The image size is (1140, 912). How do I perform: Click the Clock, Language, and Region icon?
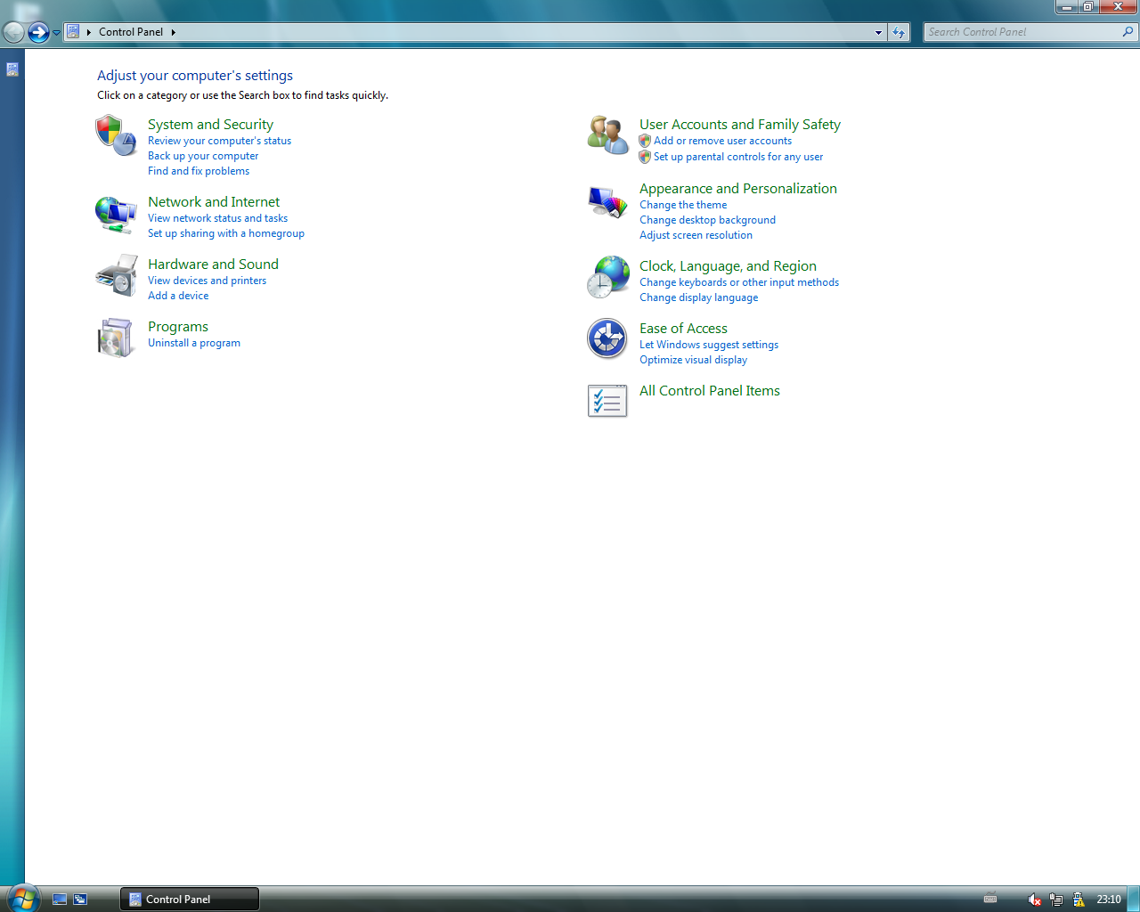click(x=608, y=277)
